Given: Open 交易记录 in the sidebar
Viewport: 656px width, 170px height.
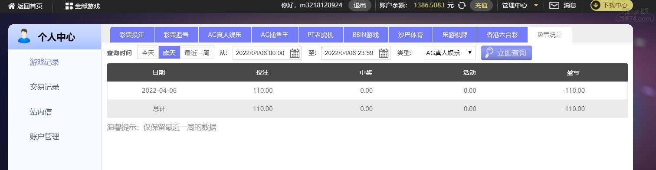Looking at the screenshot, I should click(x=44, y=87).
